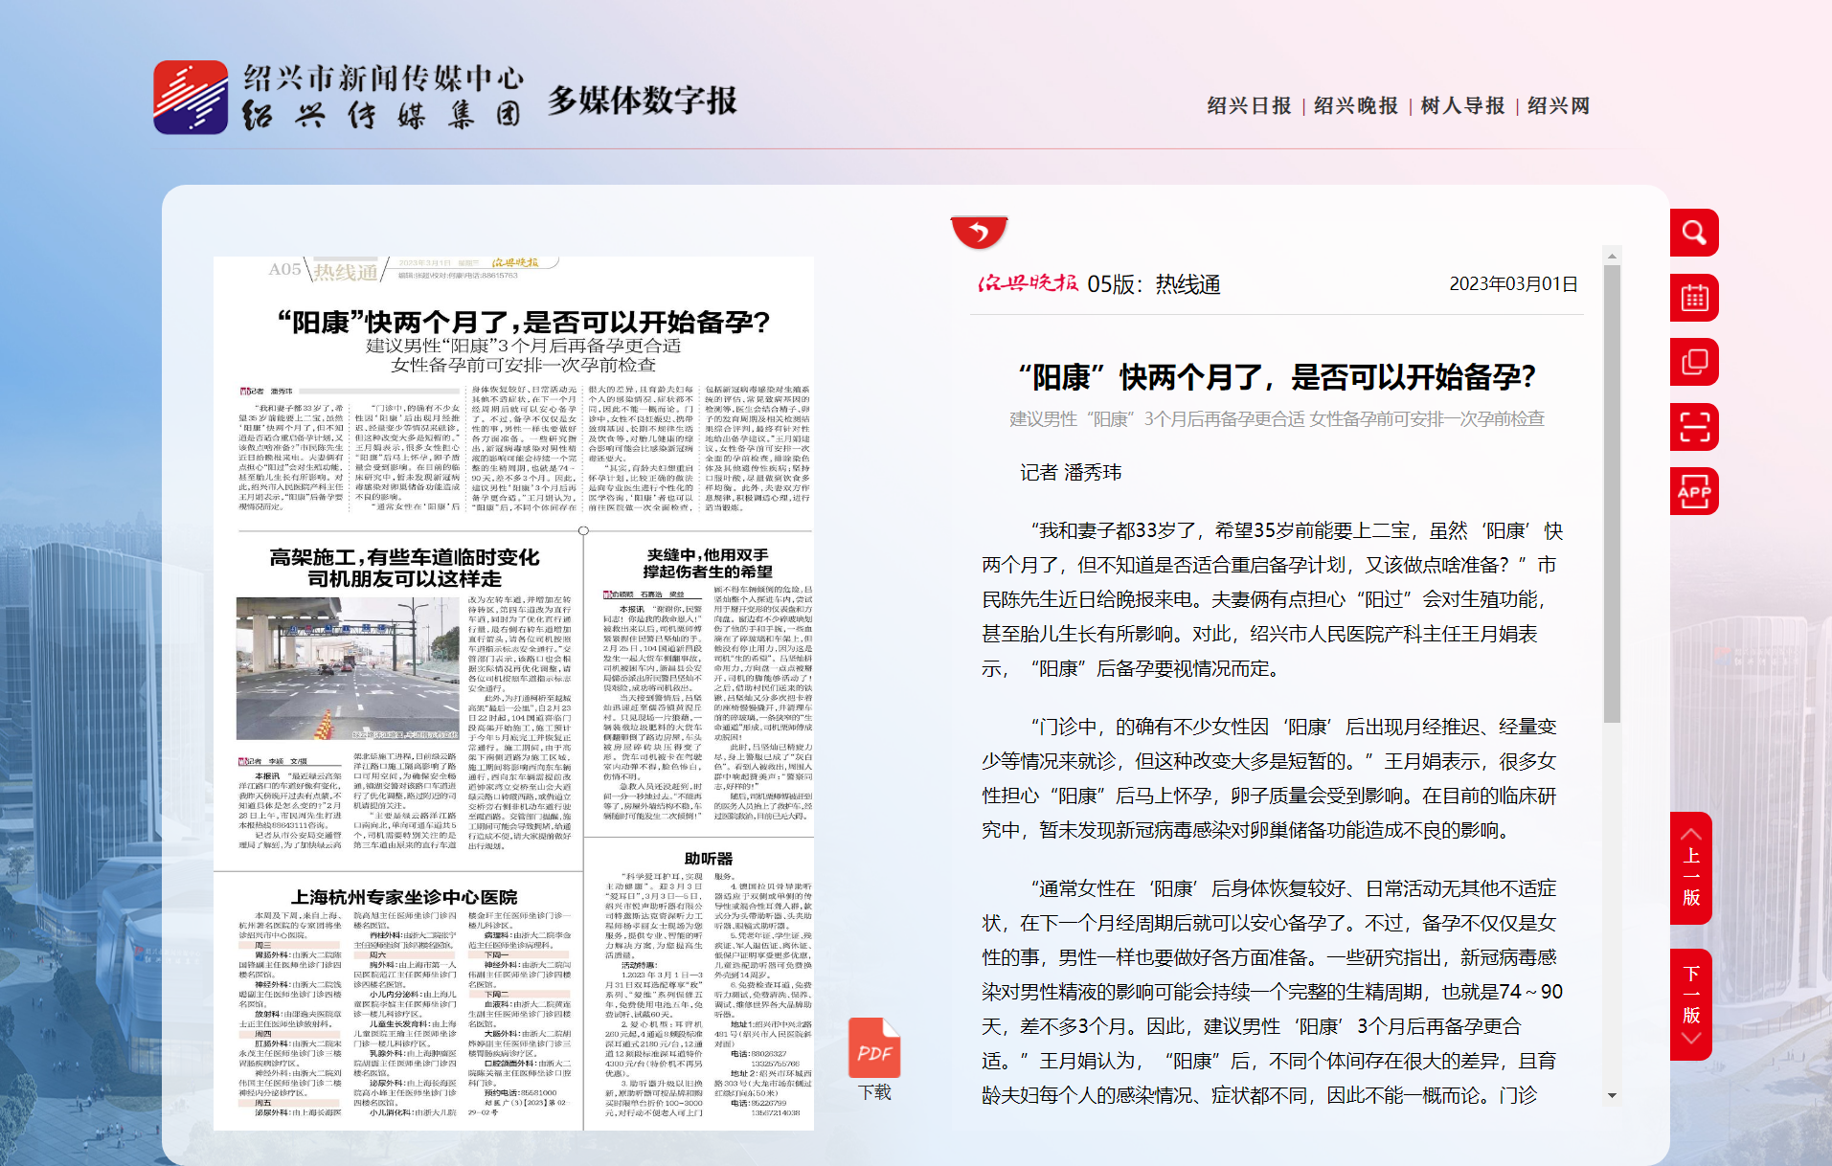Click the red back arrow button
1832x1166 pixels.
(979, 232)
